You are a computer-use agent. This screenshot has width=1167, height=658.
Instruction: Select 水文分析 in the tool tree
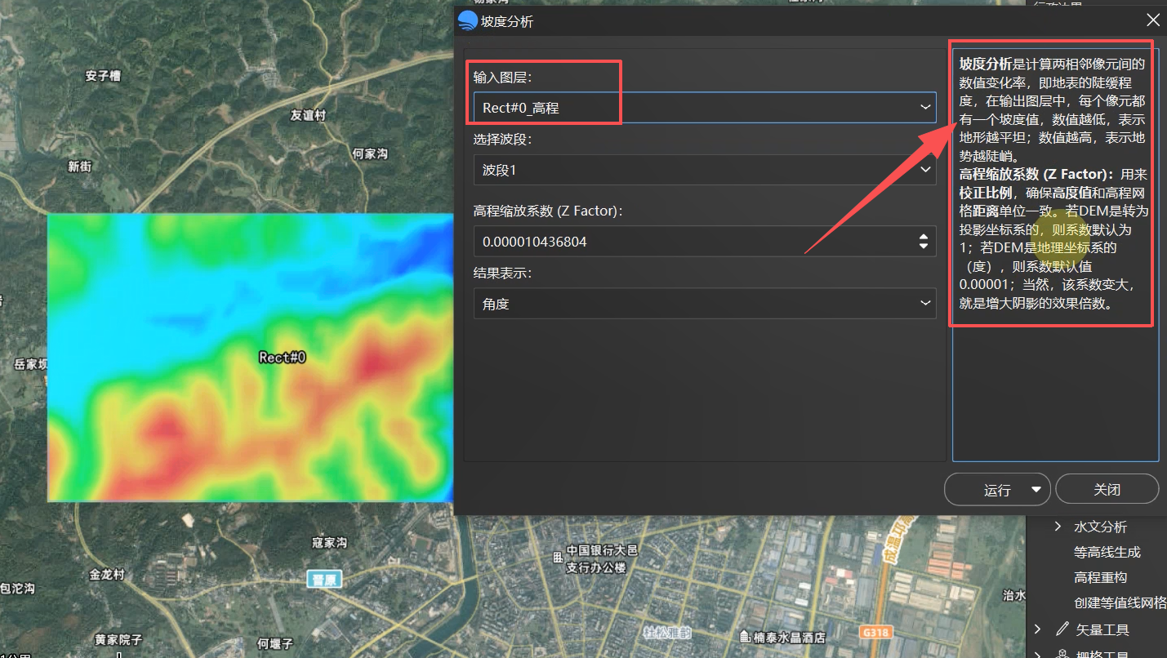(1100, 527)
